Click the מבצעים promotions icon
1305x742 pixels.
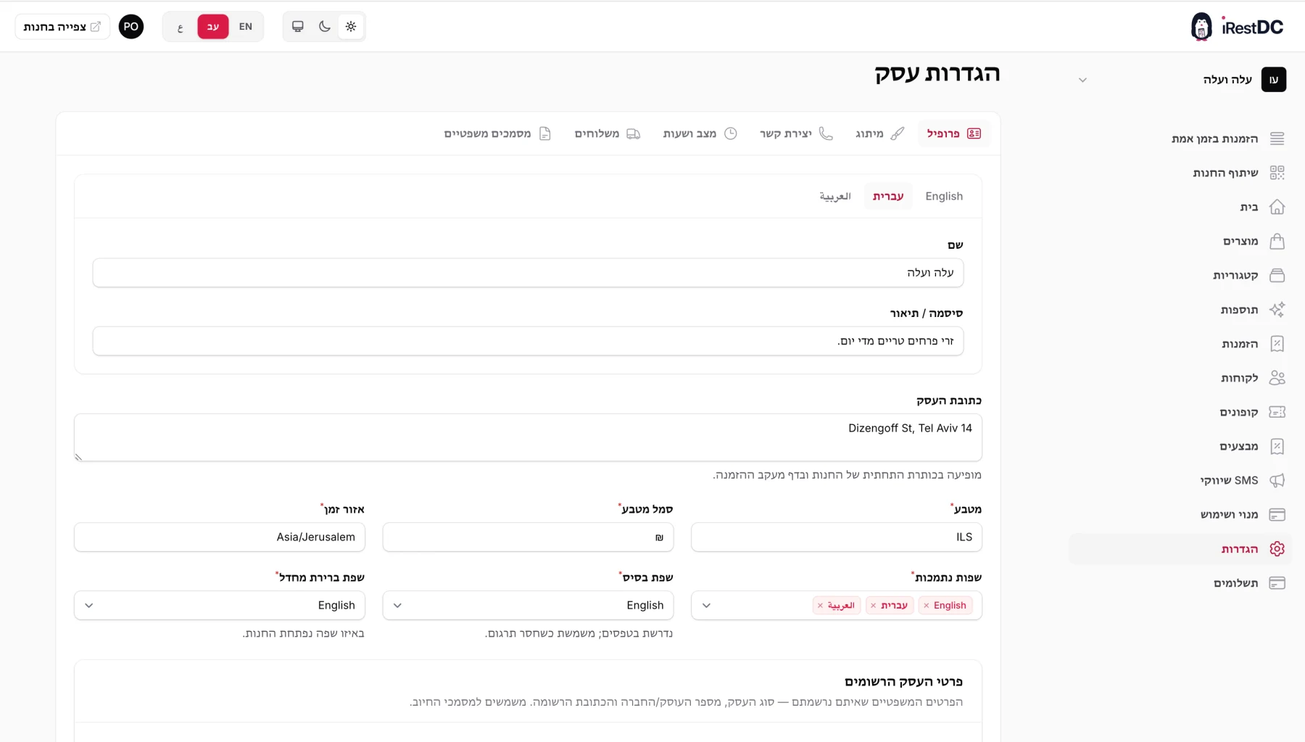pyautogui.click(x=1277, y=446)
